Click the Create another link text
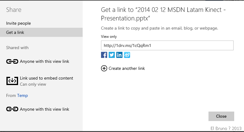Viewport: 244px width, 132px height. point(127,68)
